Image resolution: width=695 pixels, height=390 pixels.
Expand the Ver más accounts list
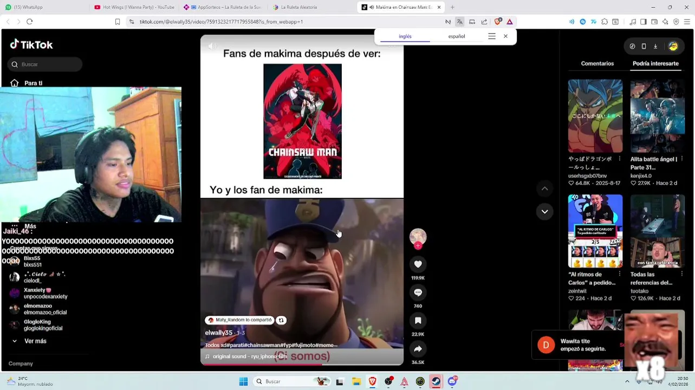tap(30, 341)
